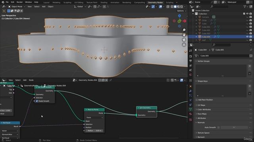Click the pan view hand icon

(x=184, y=35)
